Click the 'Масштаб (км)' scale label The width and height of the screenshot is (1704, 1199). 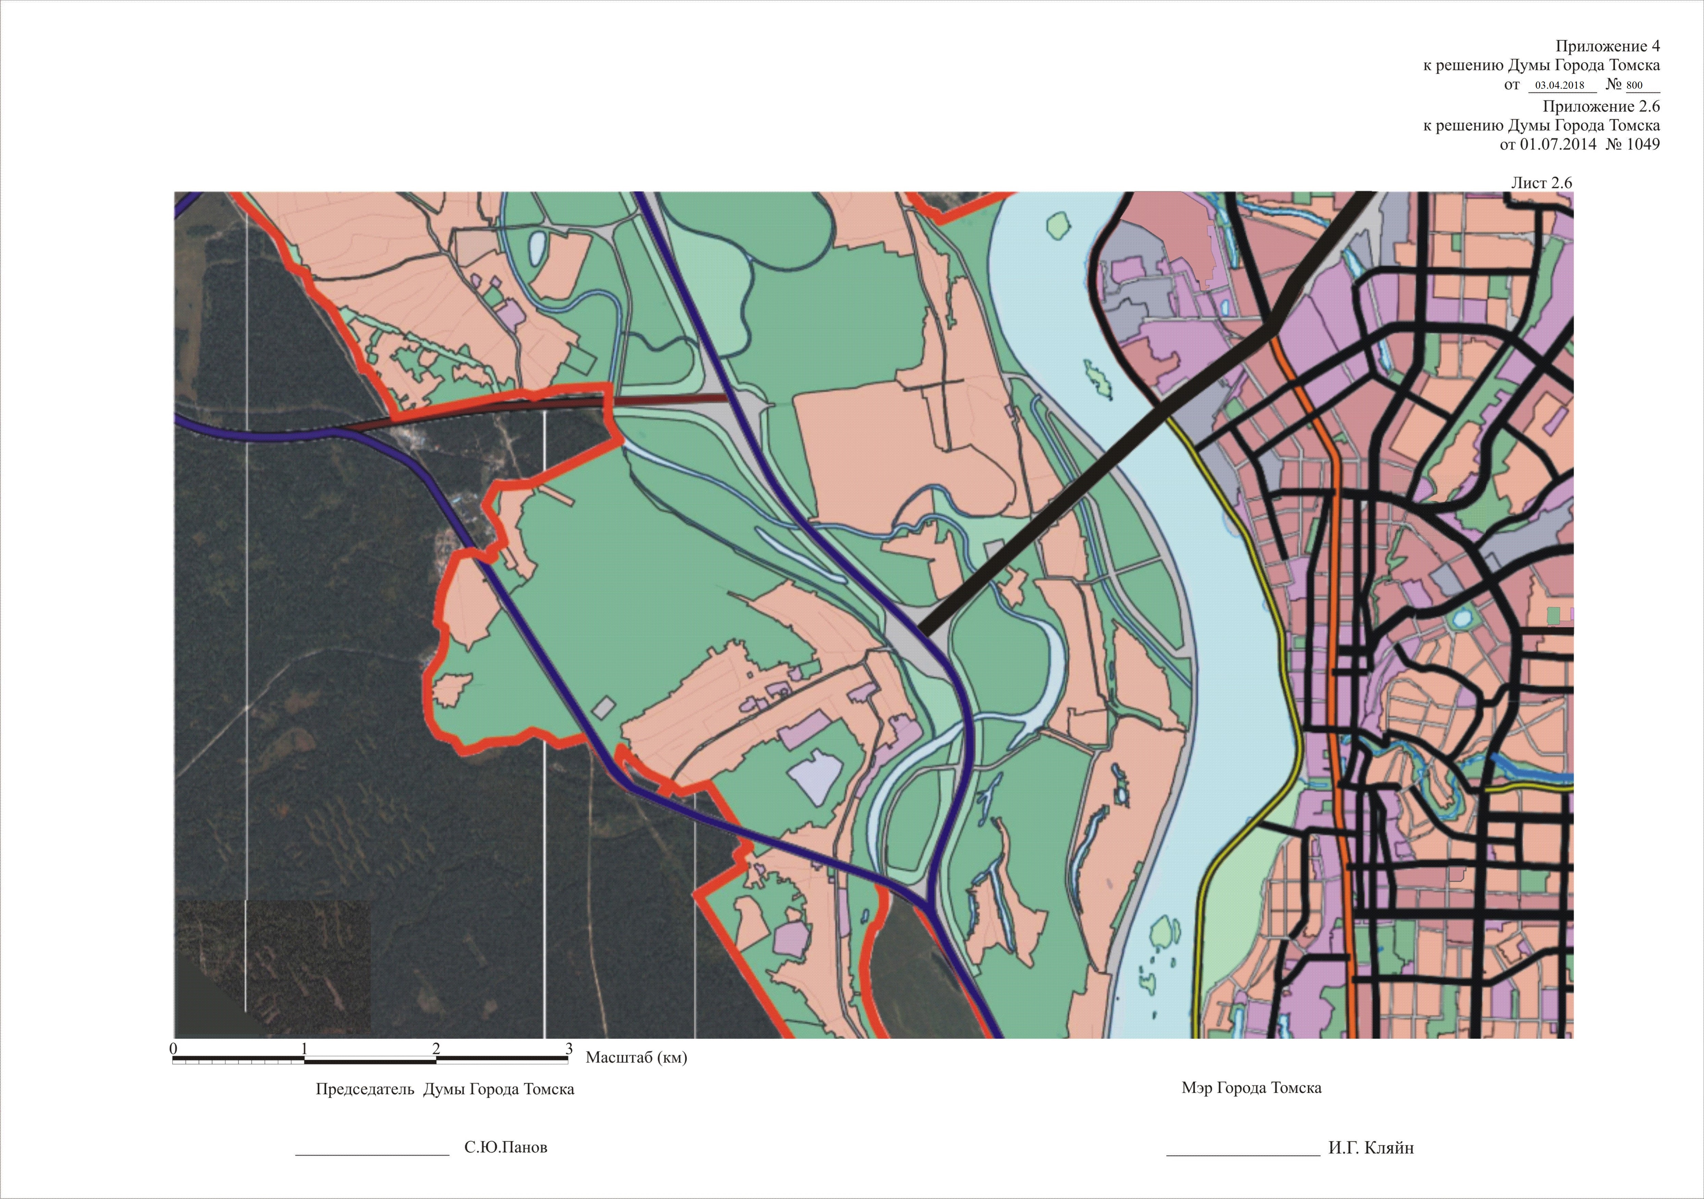coord(636,1057)
